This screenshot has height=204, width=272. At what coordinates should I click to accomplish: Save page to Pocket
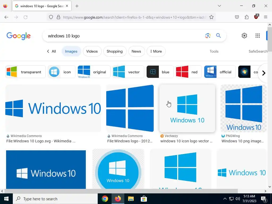237,17
